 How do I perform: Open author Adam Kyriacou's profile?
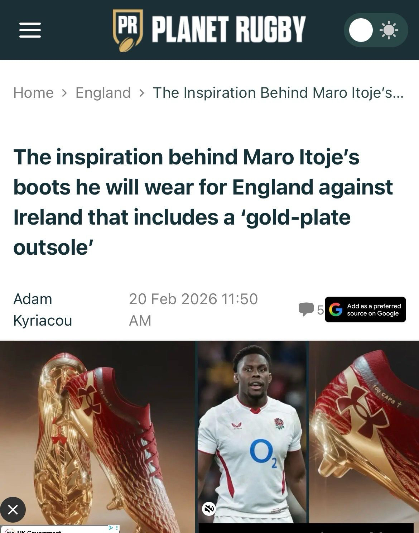coord(43,309)
